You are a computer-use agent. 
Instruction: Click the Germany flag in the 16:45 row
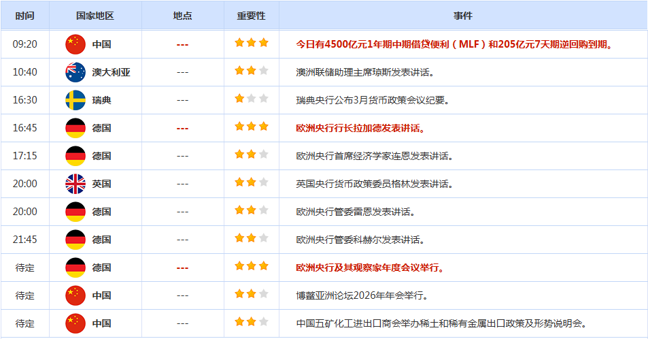[x=75, y=128]
